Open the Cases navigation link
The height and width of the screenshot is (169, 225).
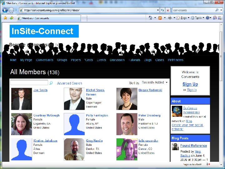pyautogui.click(x=160, y=60)
